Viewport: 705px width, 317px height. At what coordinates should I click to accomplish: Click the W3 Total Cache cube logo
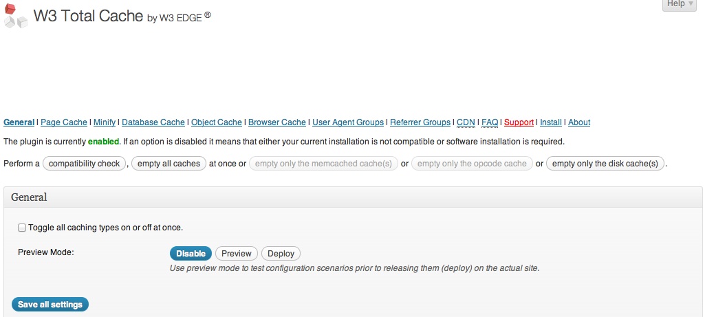pos(16,16)
